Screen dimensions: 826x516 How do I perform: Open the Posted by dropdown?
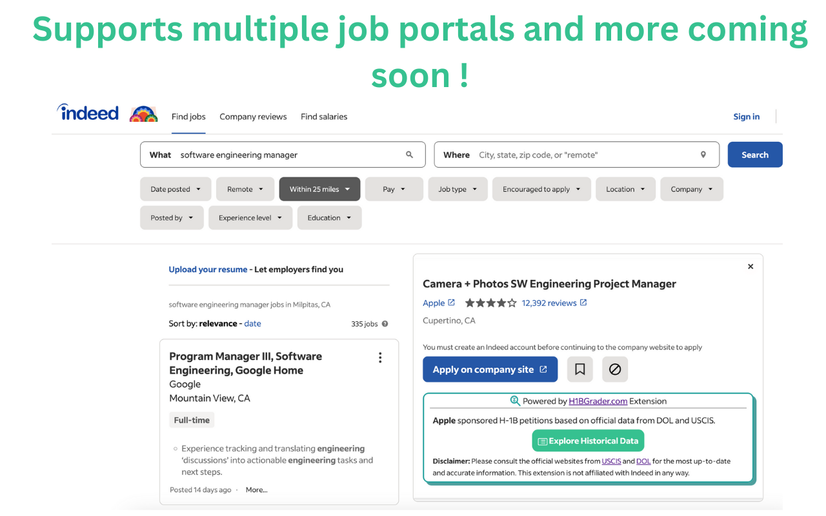(172, 218)
